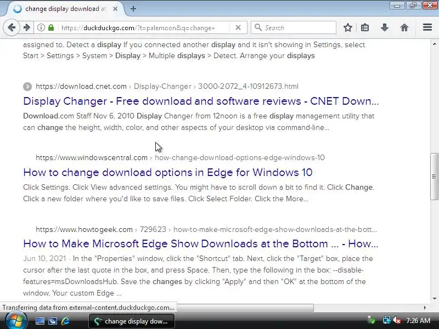Click the scrollbar down arrow
439x329 pixels.
434,298
